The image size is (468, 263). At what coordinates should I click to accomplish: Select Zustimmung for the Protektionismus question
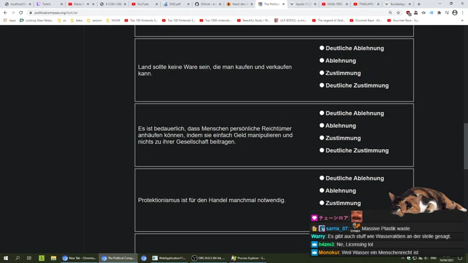pyautogui.click(x=322, y=203)
